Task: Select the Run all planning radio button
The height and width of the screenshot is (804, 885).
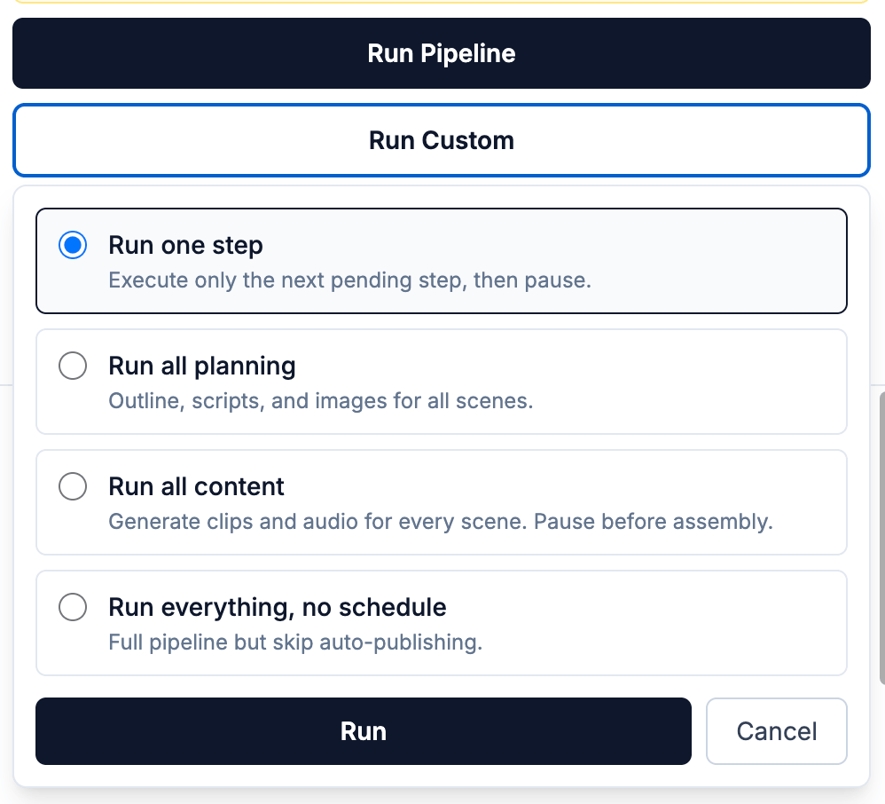Action: [x=73, y=366]
